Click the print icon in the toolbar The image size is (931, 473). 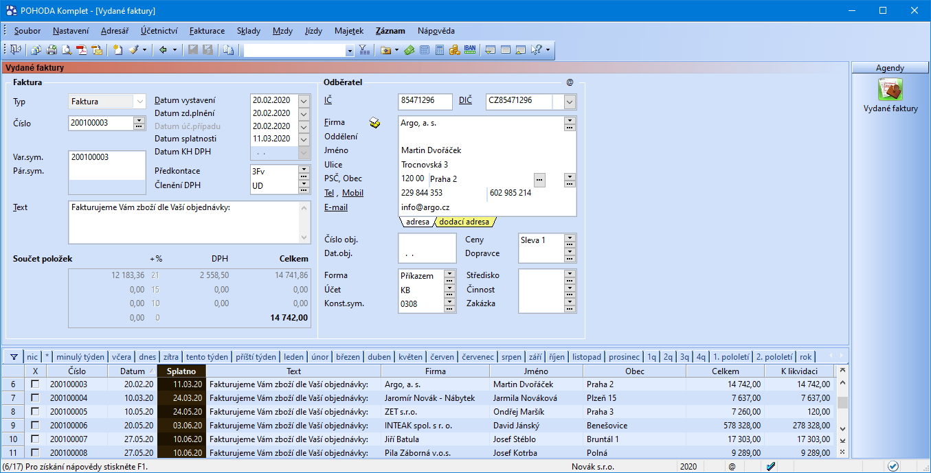(52, 50)
